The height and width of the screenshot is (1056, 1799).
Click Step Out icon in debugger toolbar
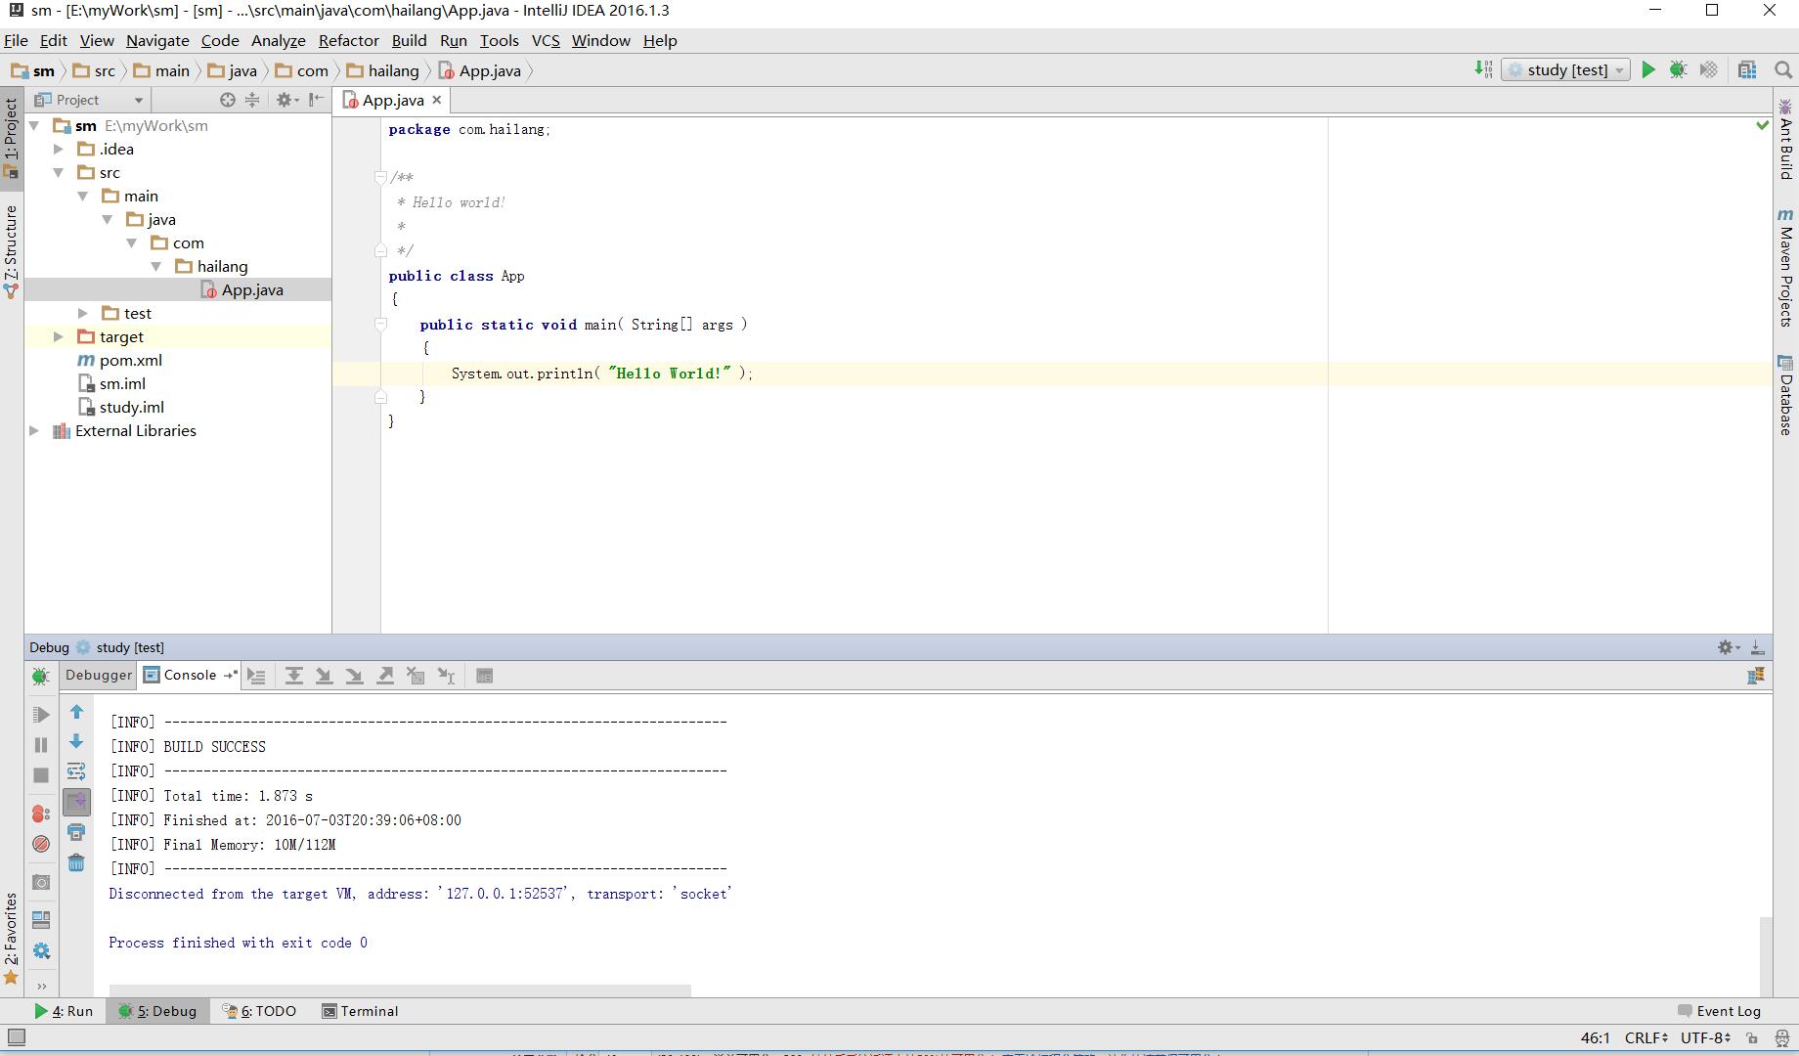tap(385, 676)
